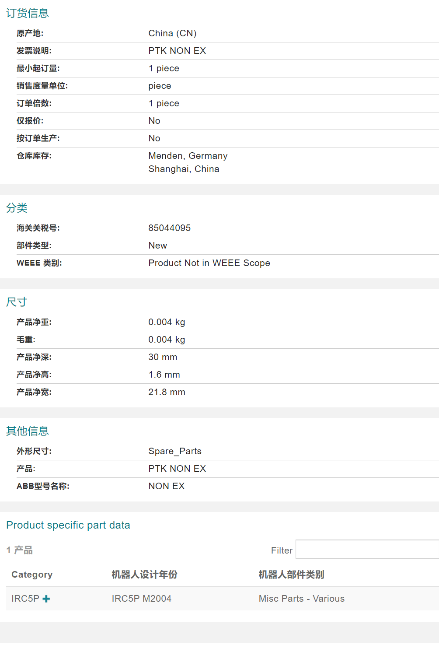Select Menden, Germany warehouse entry
Screen dimensions: 439x645
[x=188, y=156]
